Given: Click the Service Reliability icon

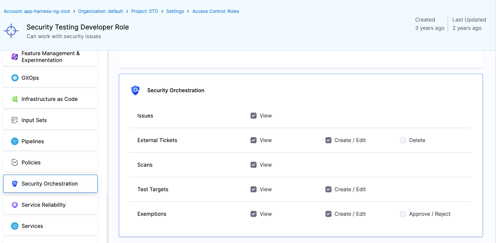Looking at the screenshot, I should (15, 205).
